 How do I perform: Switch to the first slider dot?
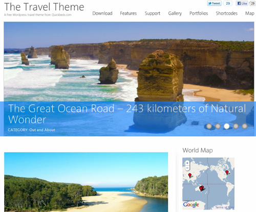click(x=209, y=126)
